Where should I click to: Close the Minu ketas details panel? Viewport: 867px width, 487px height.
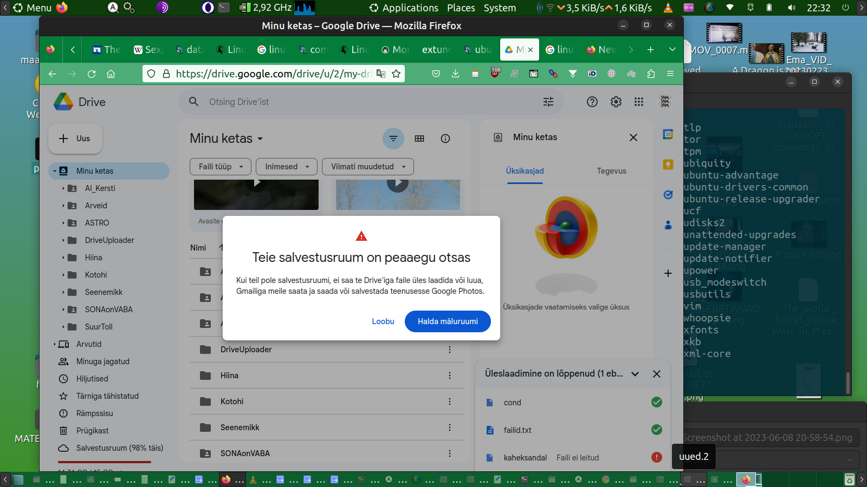(633, 137)
